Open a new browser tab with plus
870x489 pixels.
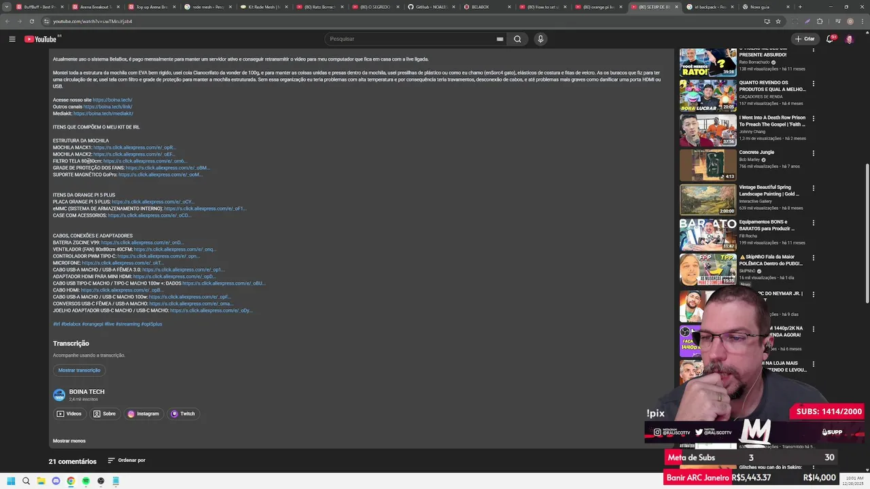coord(799,7)
